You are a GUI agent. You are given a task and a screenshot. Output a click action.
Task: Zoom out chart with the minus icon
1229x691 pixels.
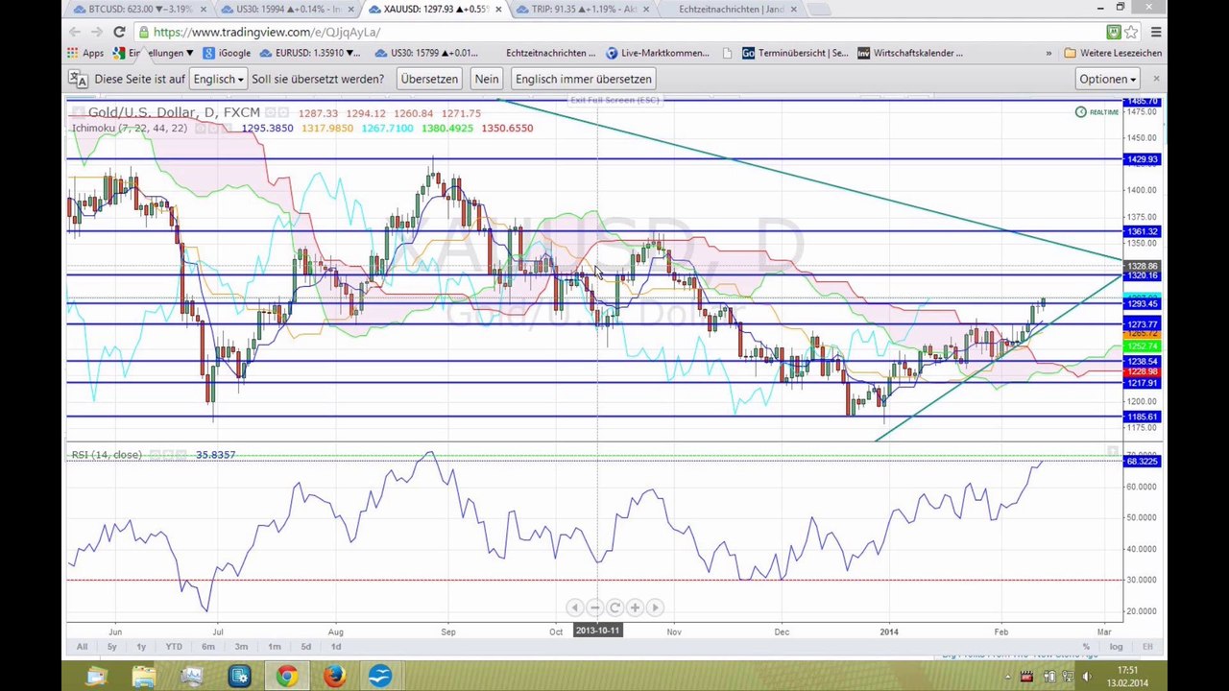pos(594,608)
